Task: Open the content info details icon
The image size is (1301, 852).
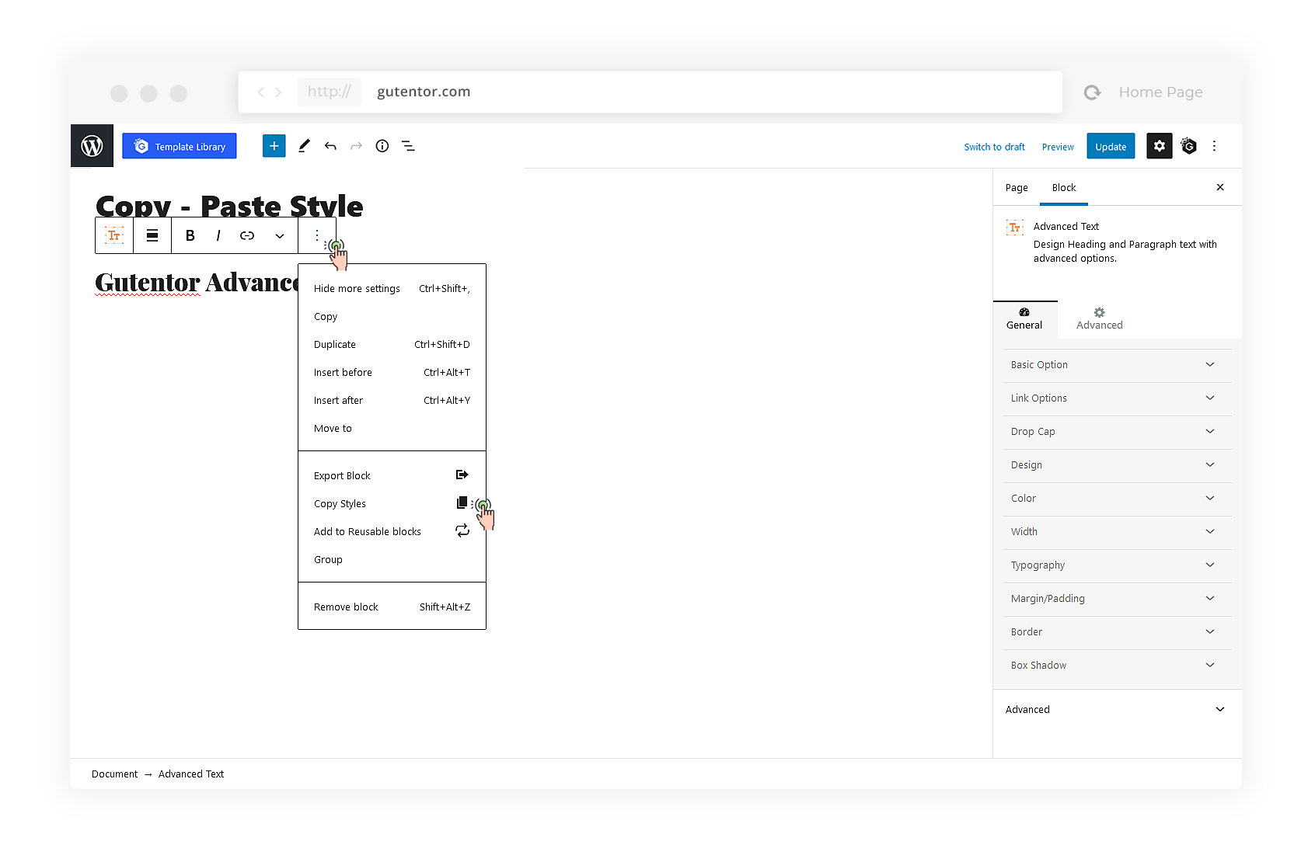Action: pos(382,146)
